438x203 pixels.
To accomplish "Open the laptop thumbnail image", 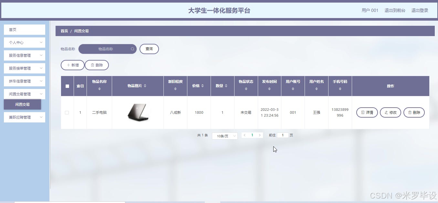I will point(138,112).
